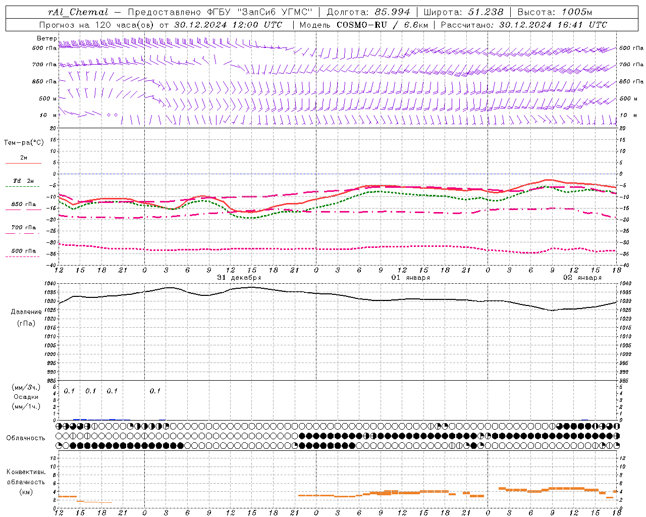Click the dashed line sample under Td 2м
This screenshot has height=517, width=646.
click(23, 187)
